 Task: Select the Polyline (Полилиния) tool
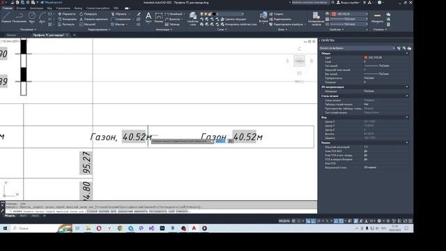(x=20, y=17)
